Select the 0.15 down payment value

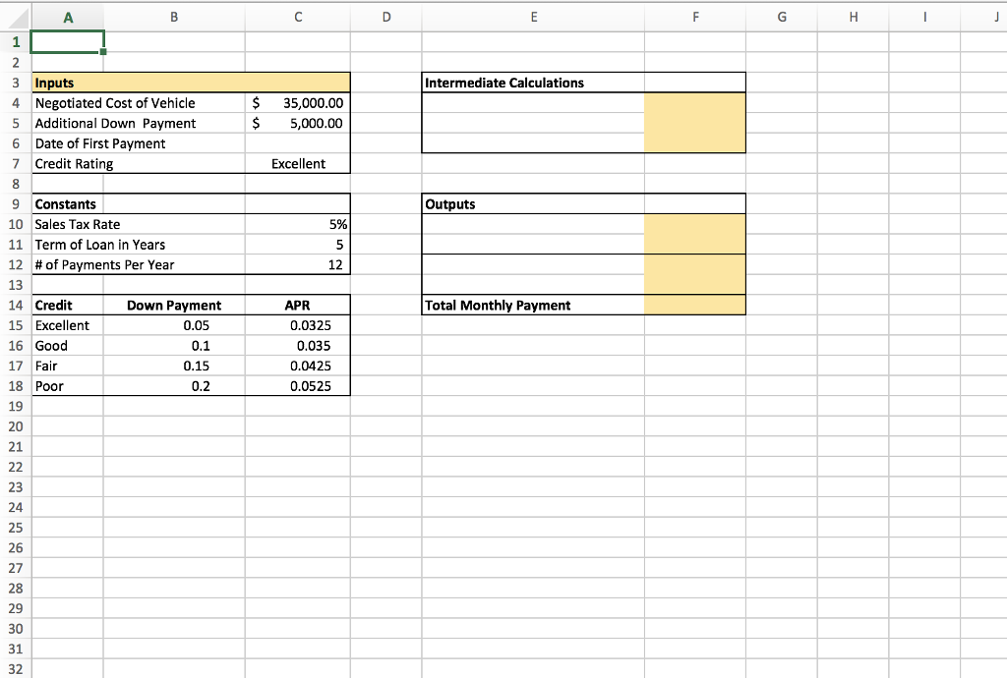(174, 366)
